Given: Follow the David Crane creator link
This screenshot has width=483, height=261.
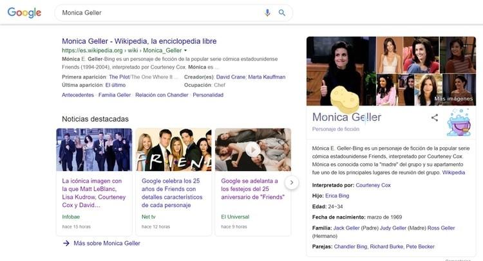Looking at the screenshot, I should [x=231, y=77].
